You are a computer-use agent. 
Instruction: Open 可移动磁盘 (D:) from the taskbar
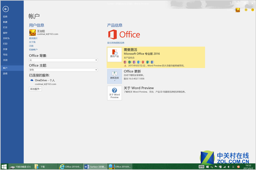pyautogui.click(x=20, y=167)
